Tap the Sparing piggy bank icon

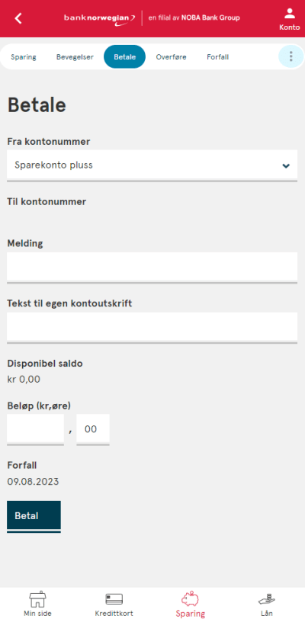pos(190,599)
